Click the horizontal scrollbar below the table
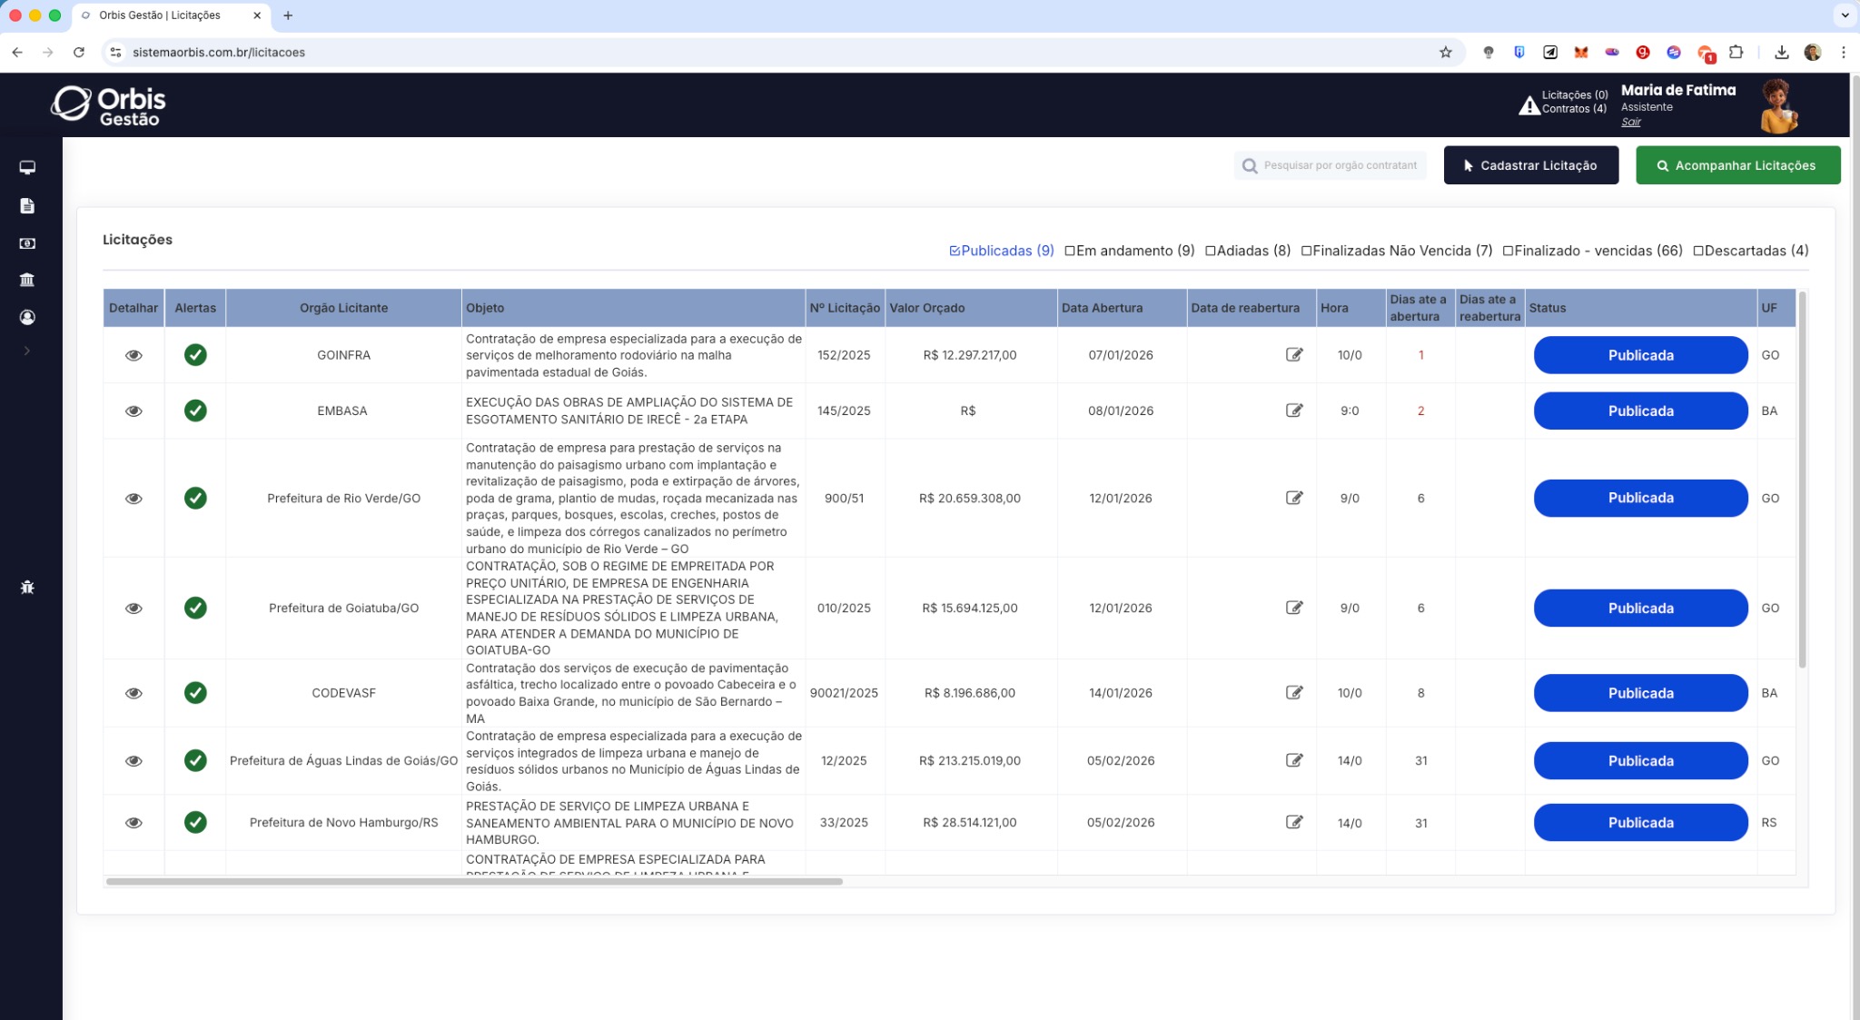The image size is (1860, 1020). [x=474, y=881]
